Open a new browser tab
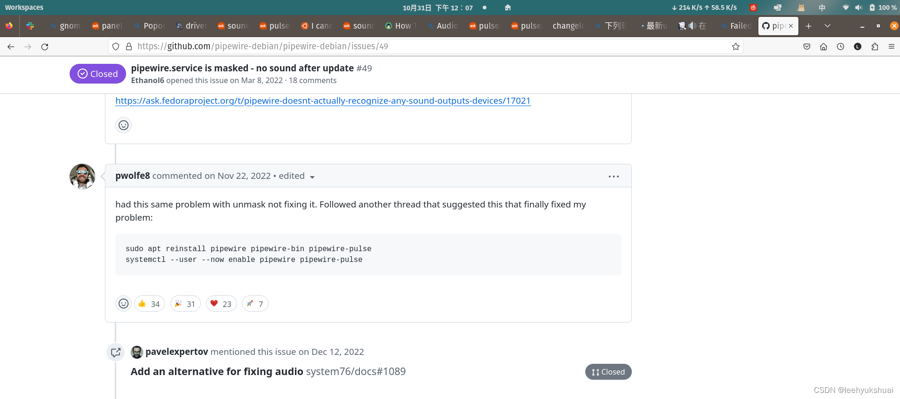 pyautogui.click(x=809, y=26)
